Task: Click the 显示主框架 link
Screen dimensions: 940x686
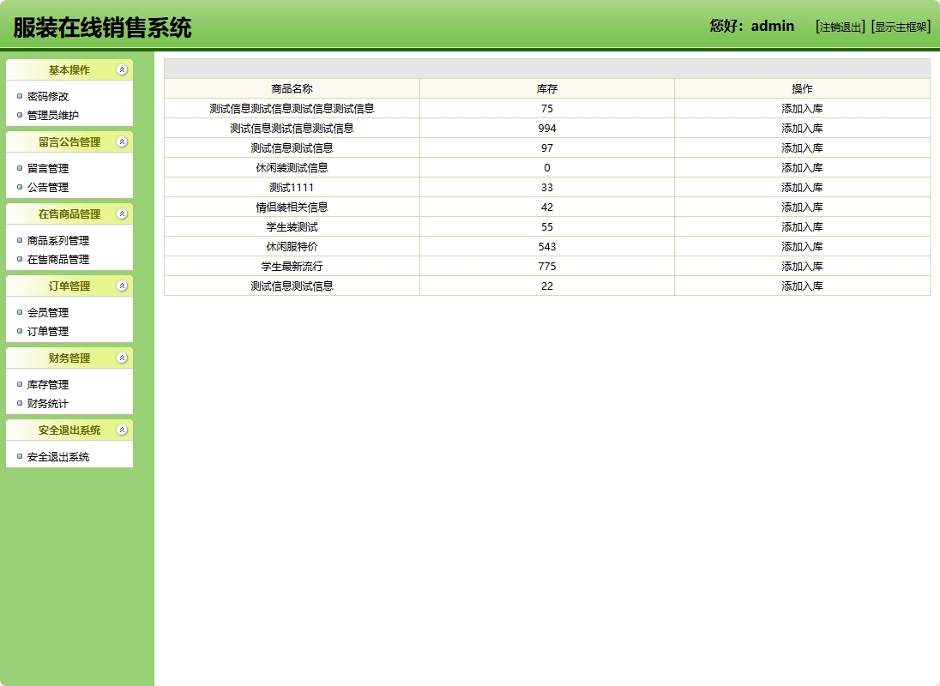Action: click(x=899, y=27)
